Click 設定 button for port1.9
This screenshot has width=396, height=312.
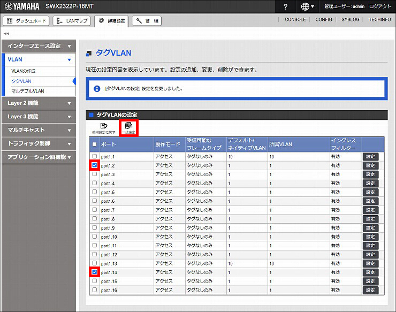[370, 228]
